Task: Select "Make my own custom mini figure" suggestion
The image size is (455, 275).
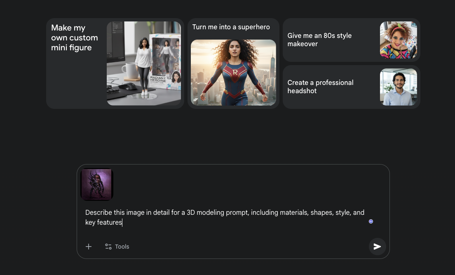Action: tap(75, 38)
